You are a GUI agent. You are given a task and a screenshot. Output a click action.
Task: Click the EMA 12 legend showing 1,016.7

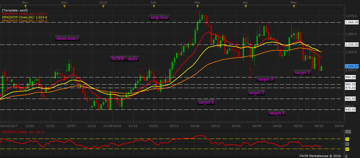tap(24, 14)
